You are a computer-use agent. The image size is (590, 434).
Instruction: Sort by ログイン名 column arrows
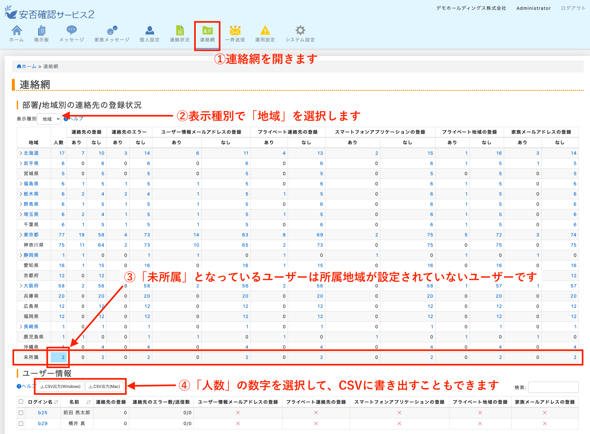click(56, 402)
